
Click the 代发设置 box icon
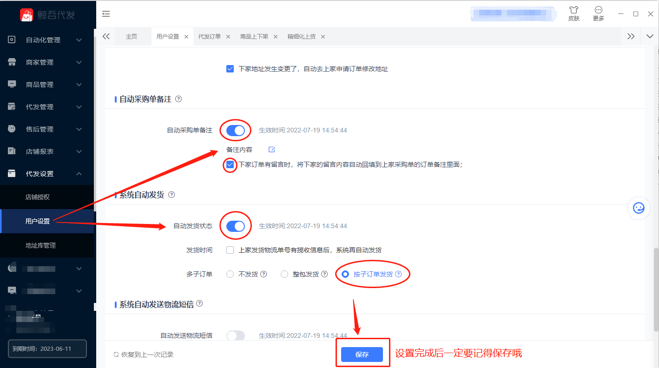click(x=12, y=174)
